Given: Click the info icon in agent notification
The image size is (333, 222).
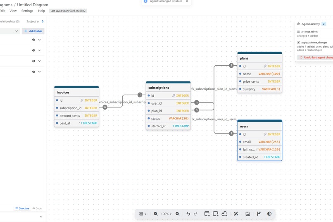Looking at the screenshot, I should coord(145,1).
